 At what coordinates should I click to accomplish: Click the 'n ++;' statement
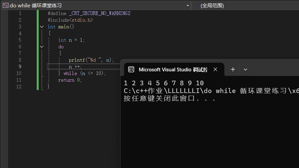coord(75,67)
